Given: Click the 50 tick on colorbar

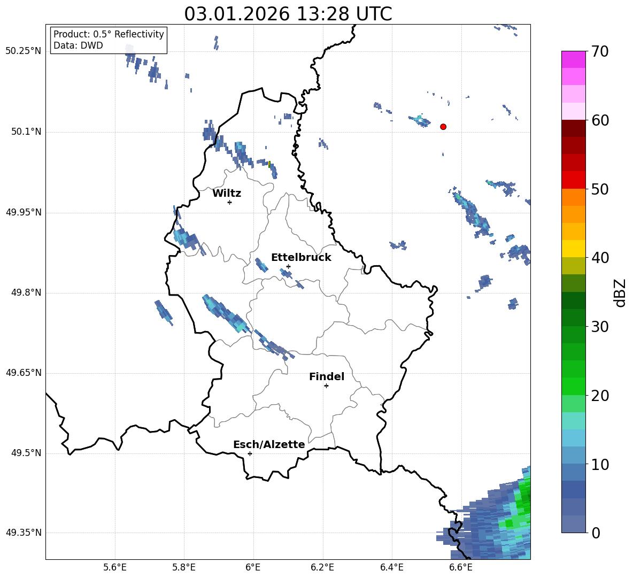Looking at the screenshot, I should pyautogui.click(x=600, y=189).
